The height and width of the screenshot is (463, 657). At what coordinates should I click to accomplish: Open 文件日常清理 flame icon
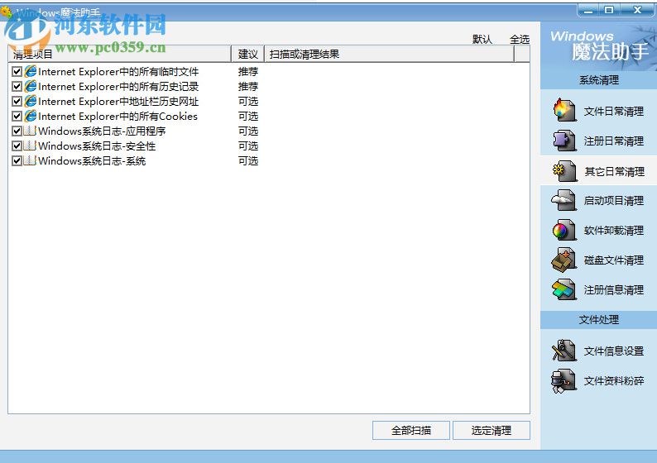(x=564, y=110)
